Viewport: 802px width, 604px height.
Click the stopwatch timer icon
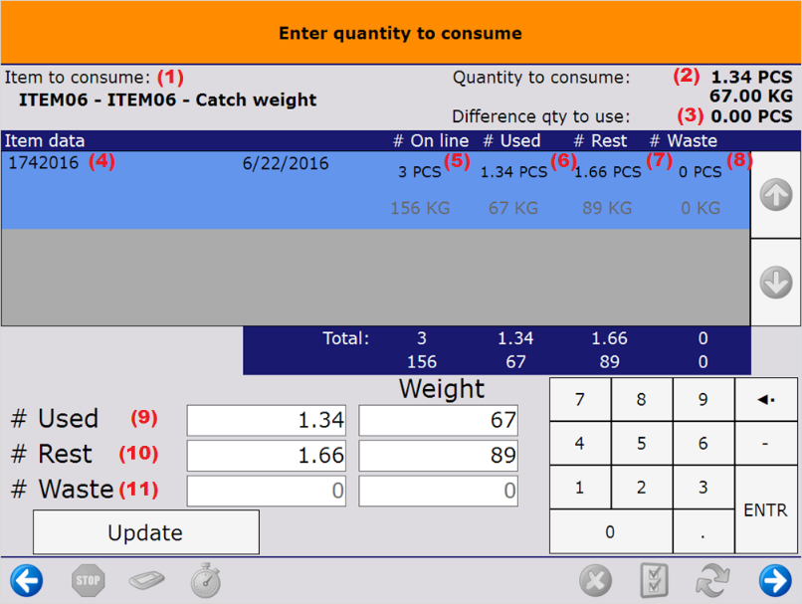(x=206, y=580)
